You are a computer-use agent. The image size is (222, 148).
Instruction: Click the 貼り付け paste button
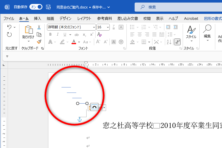click(29, 34)
